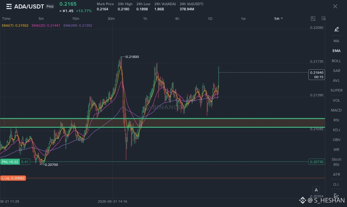This screenshot has height=207, width=347.
Task: Toggle auto-scale with the A button
Action: pyautogui.click(x=316, y=190)
